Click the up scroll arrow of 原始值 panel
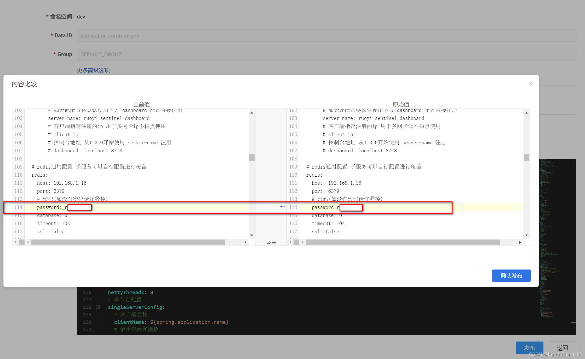 (x=527, y=112)
